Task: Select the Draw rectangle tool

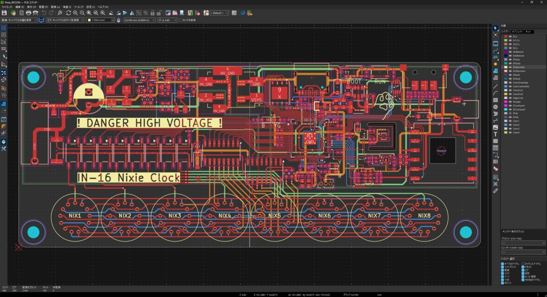Action: (495, 100)
